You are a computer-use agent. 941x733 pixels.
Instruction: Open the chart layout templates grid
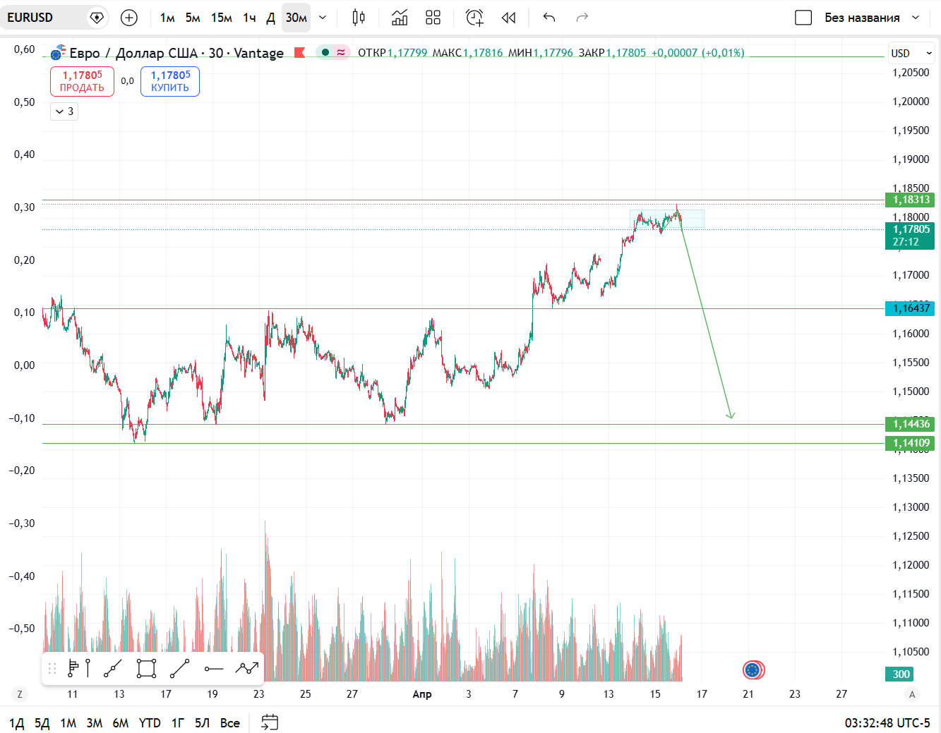(x=433, y=18)
